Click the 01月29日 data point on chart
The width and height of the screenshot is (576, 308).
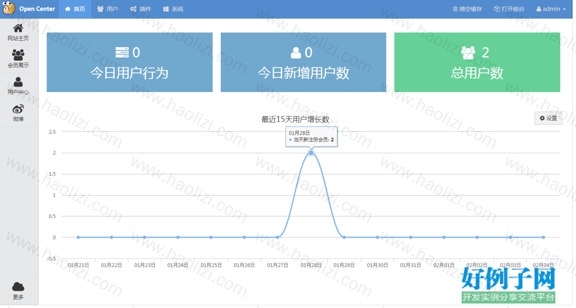pos(344,237)
